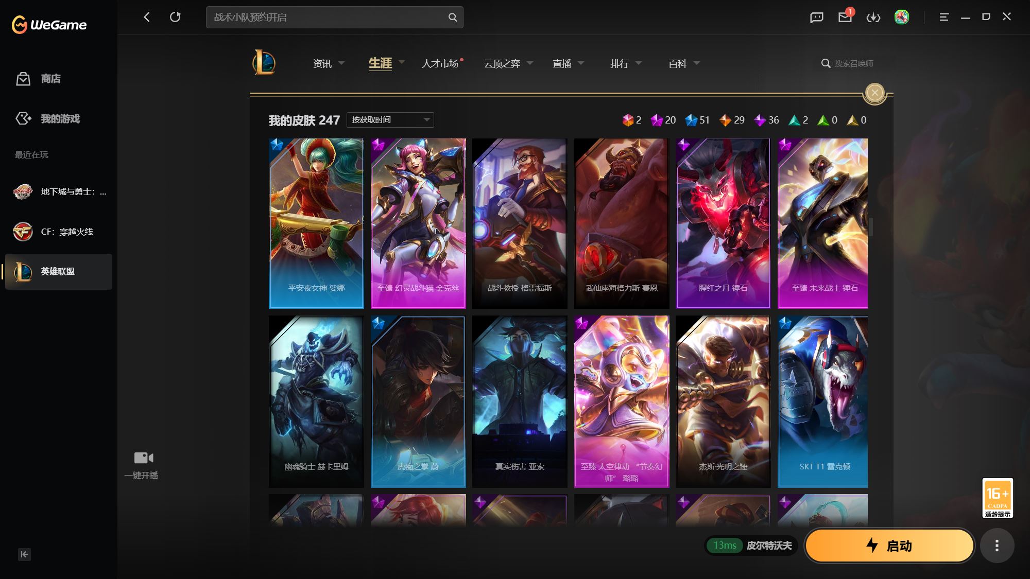This screenshot has width=1030, height=579.
Task: Select the 至臻 未来战士 锤石 skin card
Action: coord(822,223)
